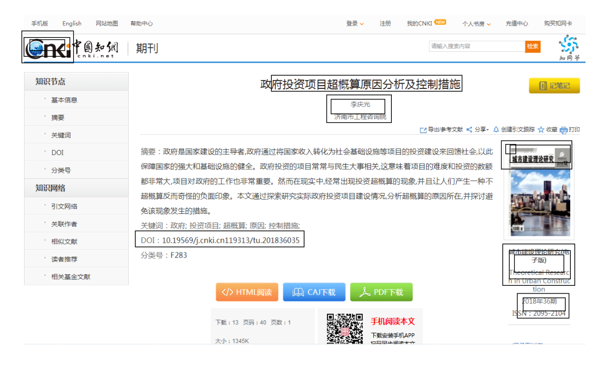Screen dimensions: 597x372
Task: Click the star icon to favorite article
Action: [x=541, y=130]
